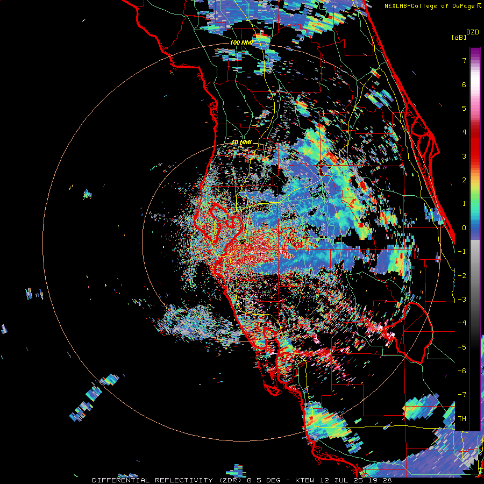Click the color scale value 3
This screenshot has width=484, height=484.
click(464, 156)
